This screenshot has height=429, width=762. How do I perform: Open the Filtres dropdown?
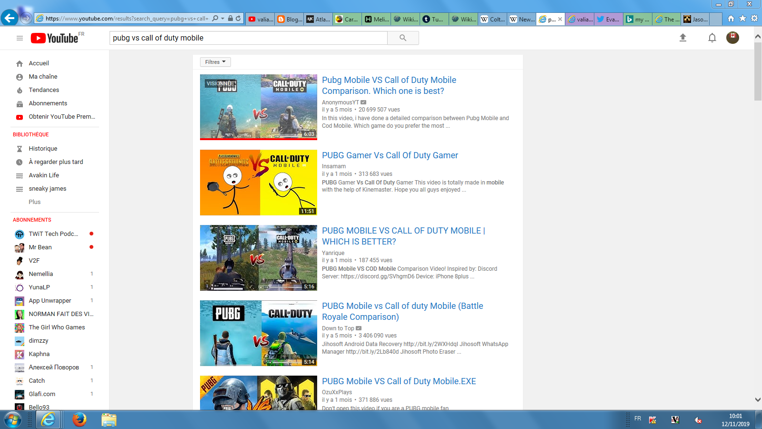click(x=215, y=62)
